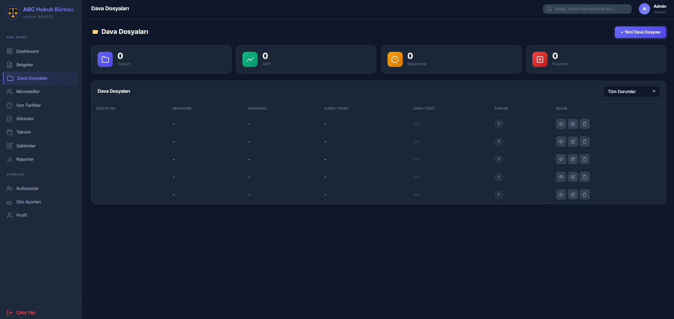This screenshot has height=319, width=674.
Task: Click the Çıkış Yap logout link
Action: (21, 313)
